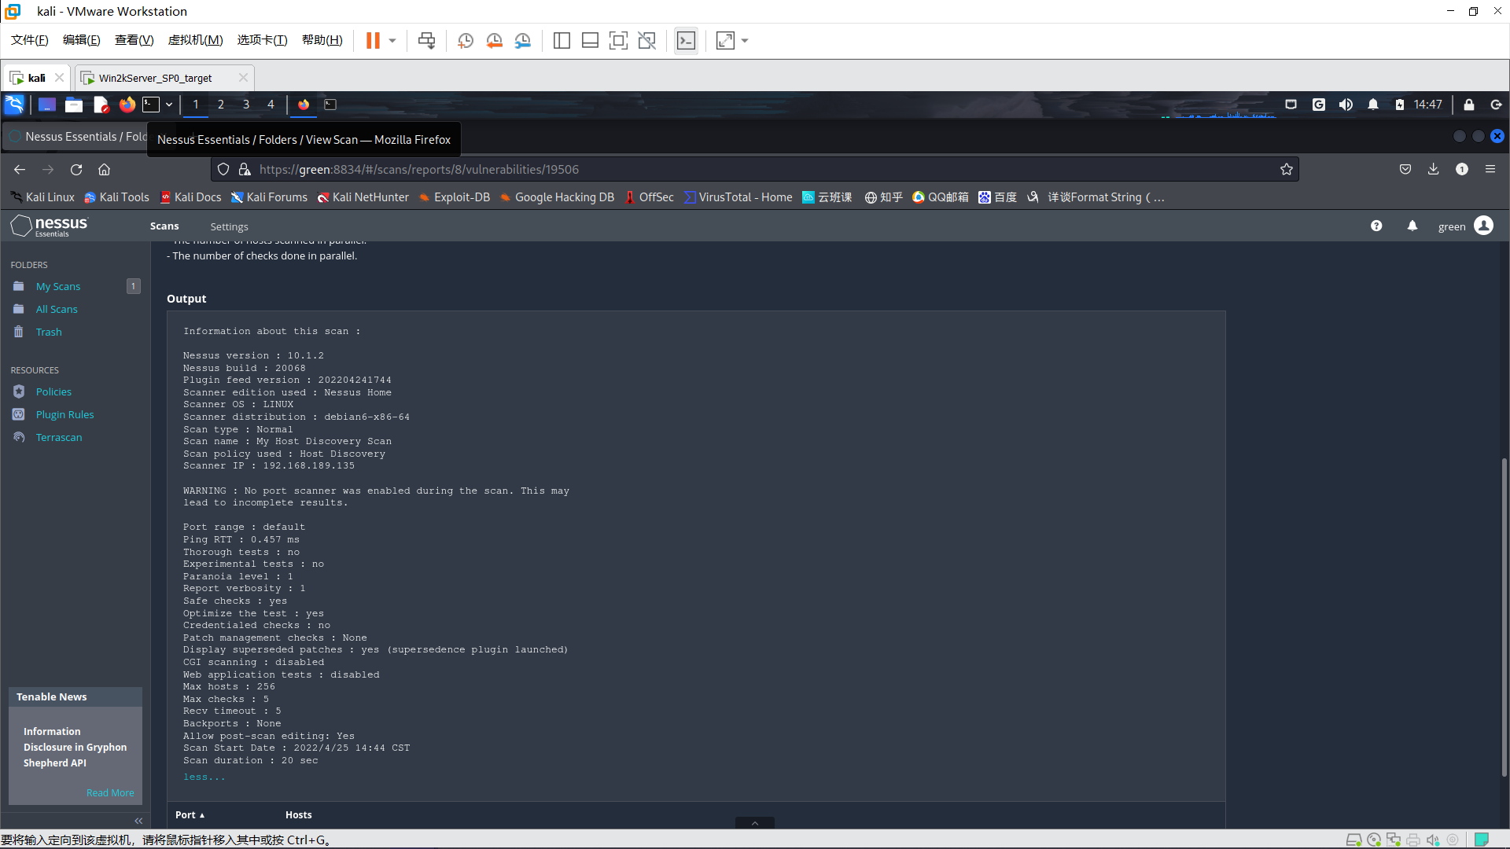The image size is (1510, 849).
Task: Click the Nessus help icon
Action: (x=1376, y=226)
